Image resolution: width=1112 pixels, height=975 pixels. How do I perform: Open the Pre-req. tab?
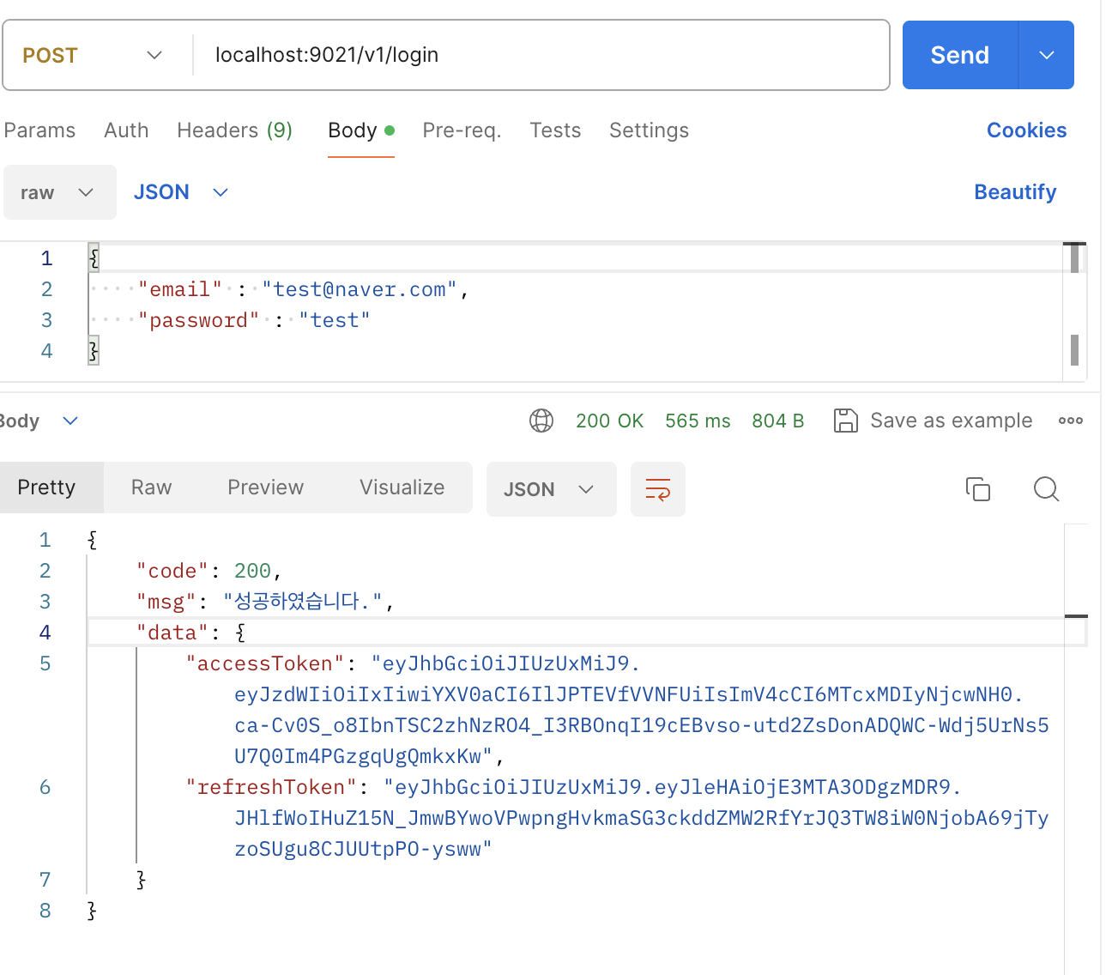[x=462, y=130]
